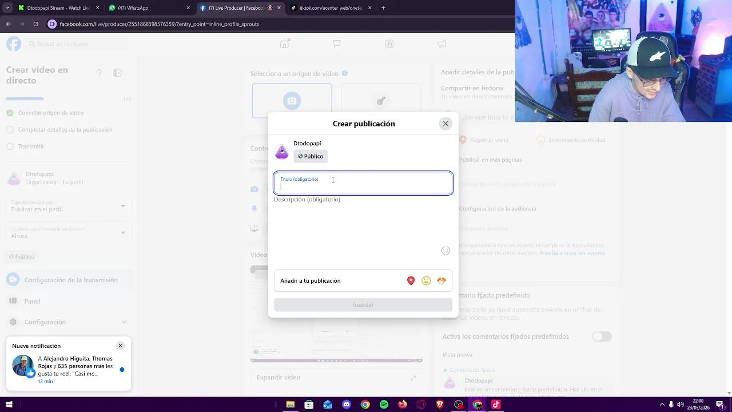Select Conectar origen de vídeo step
Screen dimensions: 732x412
pos(51,113)
